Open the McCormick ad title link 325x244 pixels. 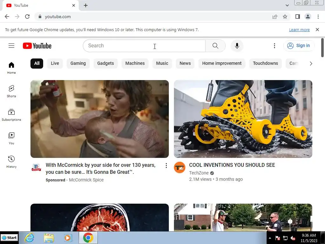[x=101, y=168]
